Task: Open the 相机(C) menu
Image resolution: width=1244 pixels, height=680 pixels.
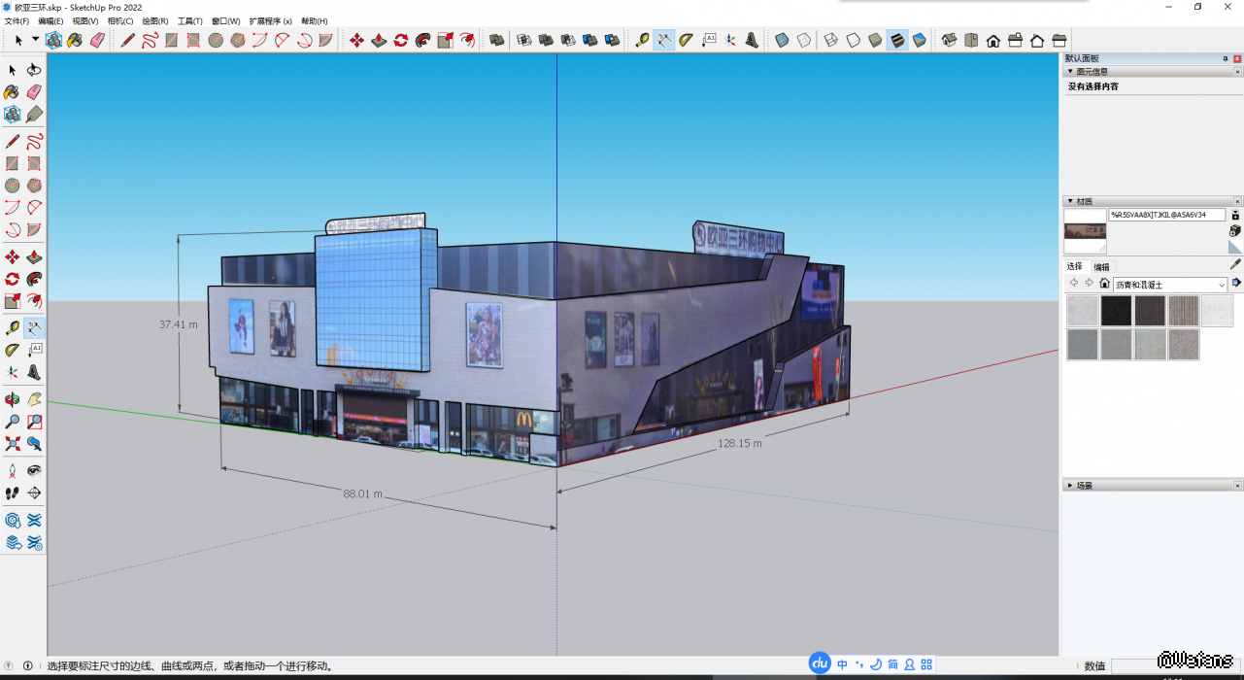Action: pyautogui.click(x=119, y=20)
